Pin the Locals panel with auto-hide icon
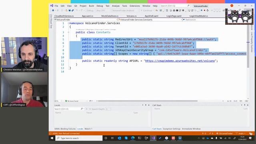The width and height of the screenshot is (256, 144). click(x=146, y=105)
